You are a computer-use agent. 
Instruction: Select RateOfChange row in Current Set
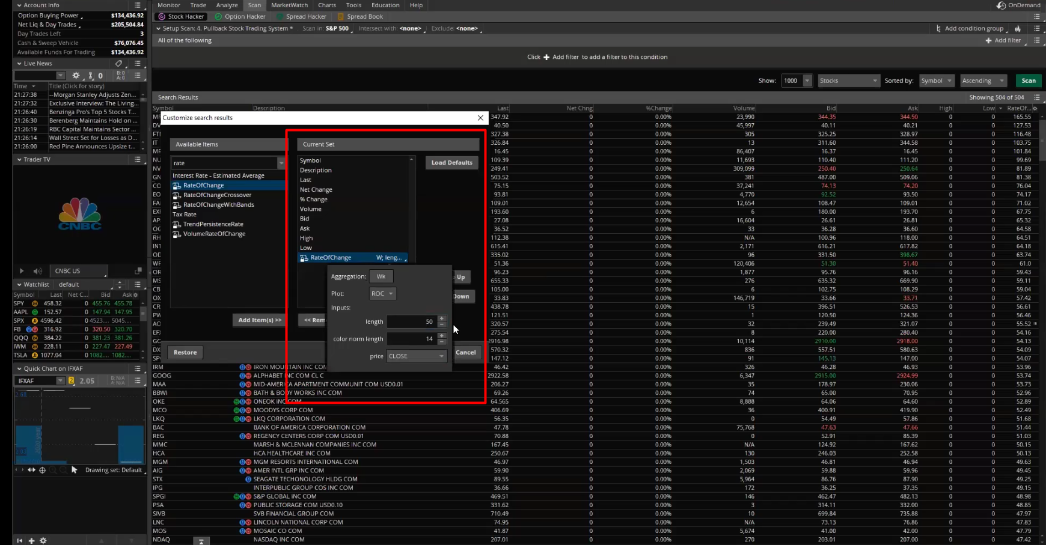click(x=353, y=257)
